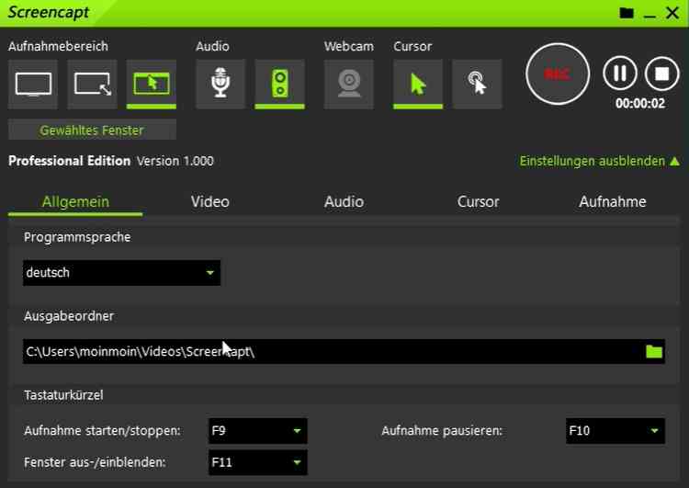
Task: Pause the current recording
Action: pos(619,74)
